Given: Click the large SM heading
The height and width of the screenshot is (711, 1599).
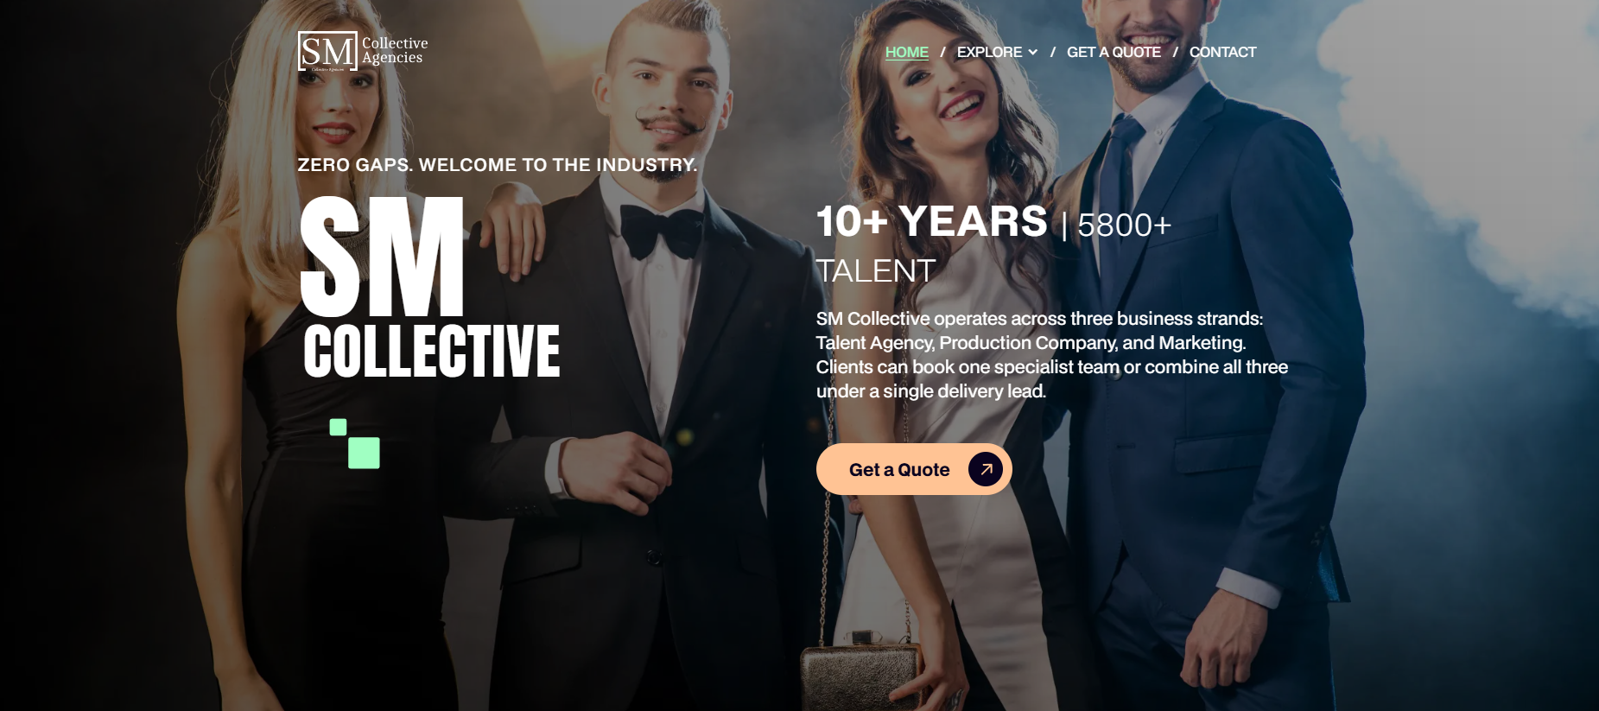Looking at the screenshot, I should tap(382, 257).
